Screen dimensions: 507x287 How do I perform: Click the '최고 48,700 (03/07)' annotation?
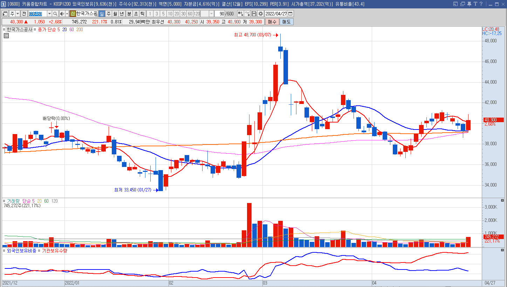(252, 35)
